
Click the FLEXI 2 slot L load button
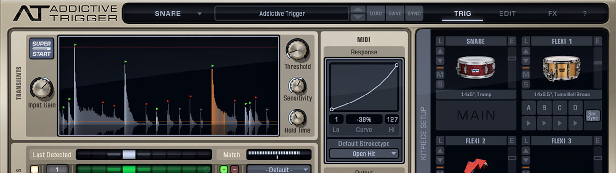[x=440, y=141]
